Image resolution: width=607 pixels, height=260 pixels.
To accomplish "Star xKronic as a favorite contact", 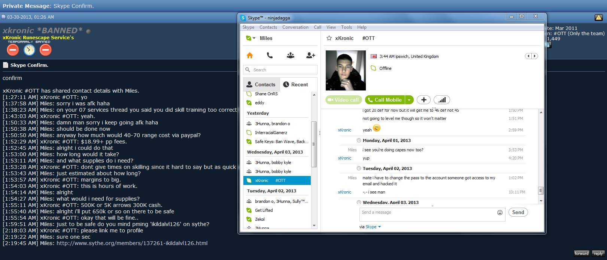I will point(329,38).
